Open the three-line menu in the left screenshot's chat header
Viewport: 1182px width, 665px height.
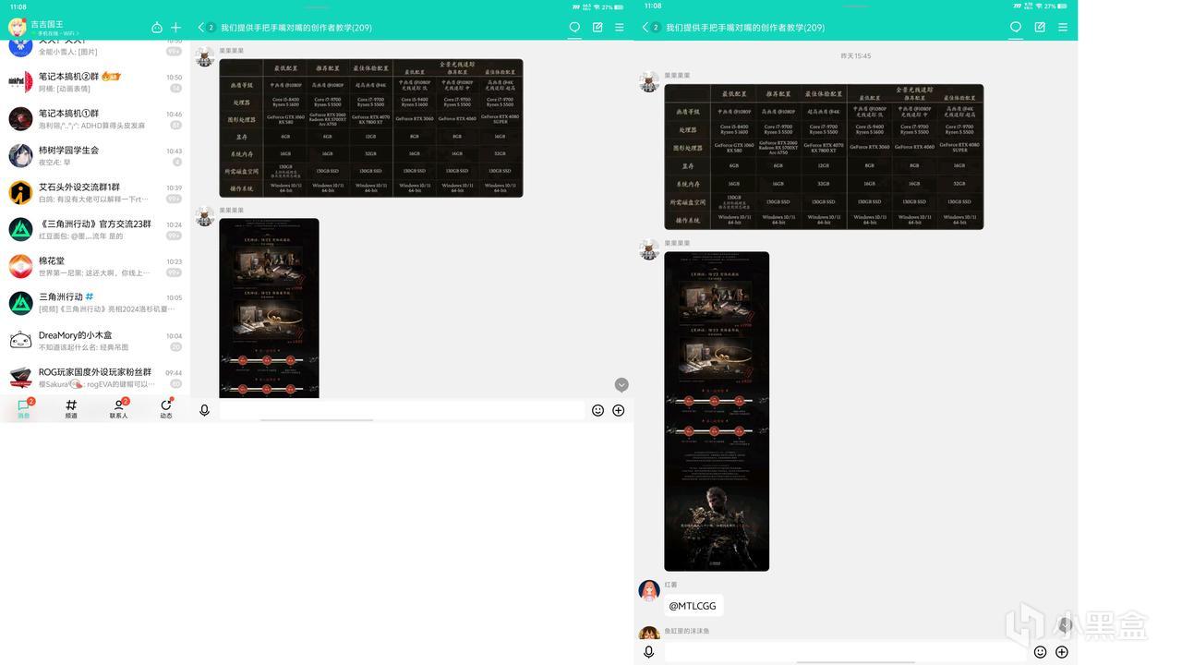pos(620,28)
